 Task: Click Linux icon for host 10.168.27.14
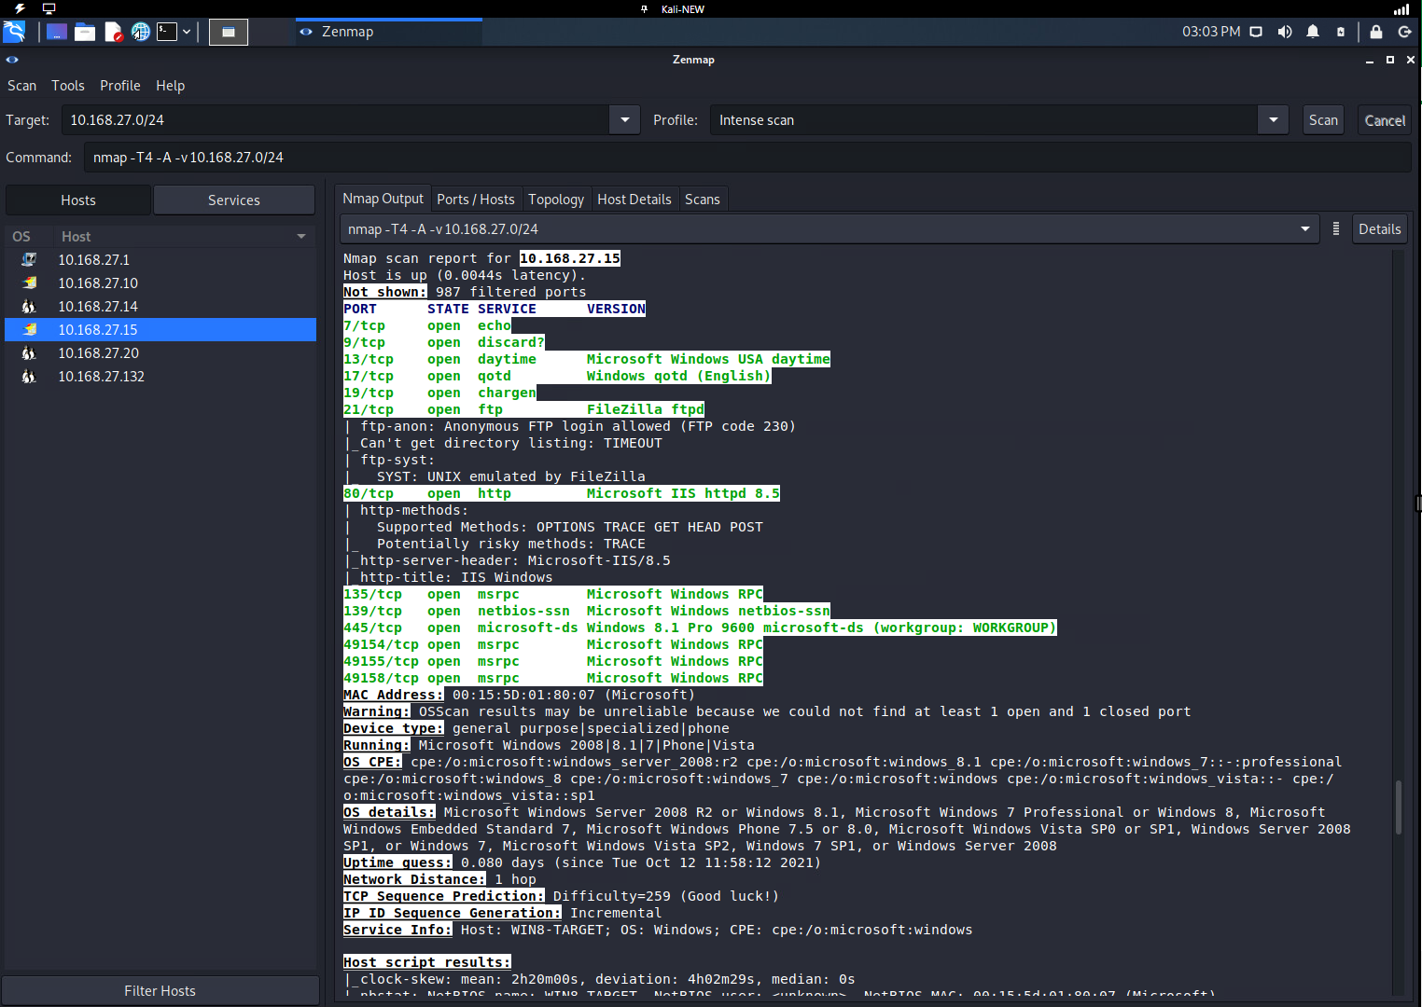(x=29, y=307)
